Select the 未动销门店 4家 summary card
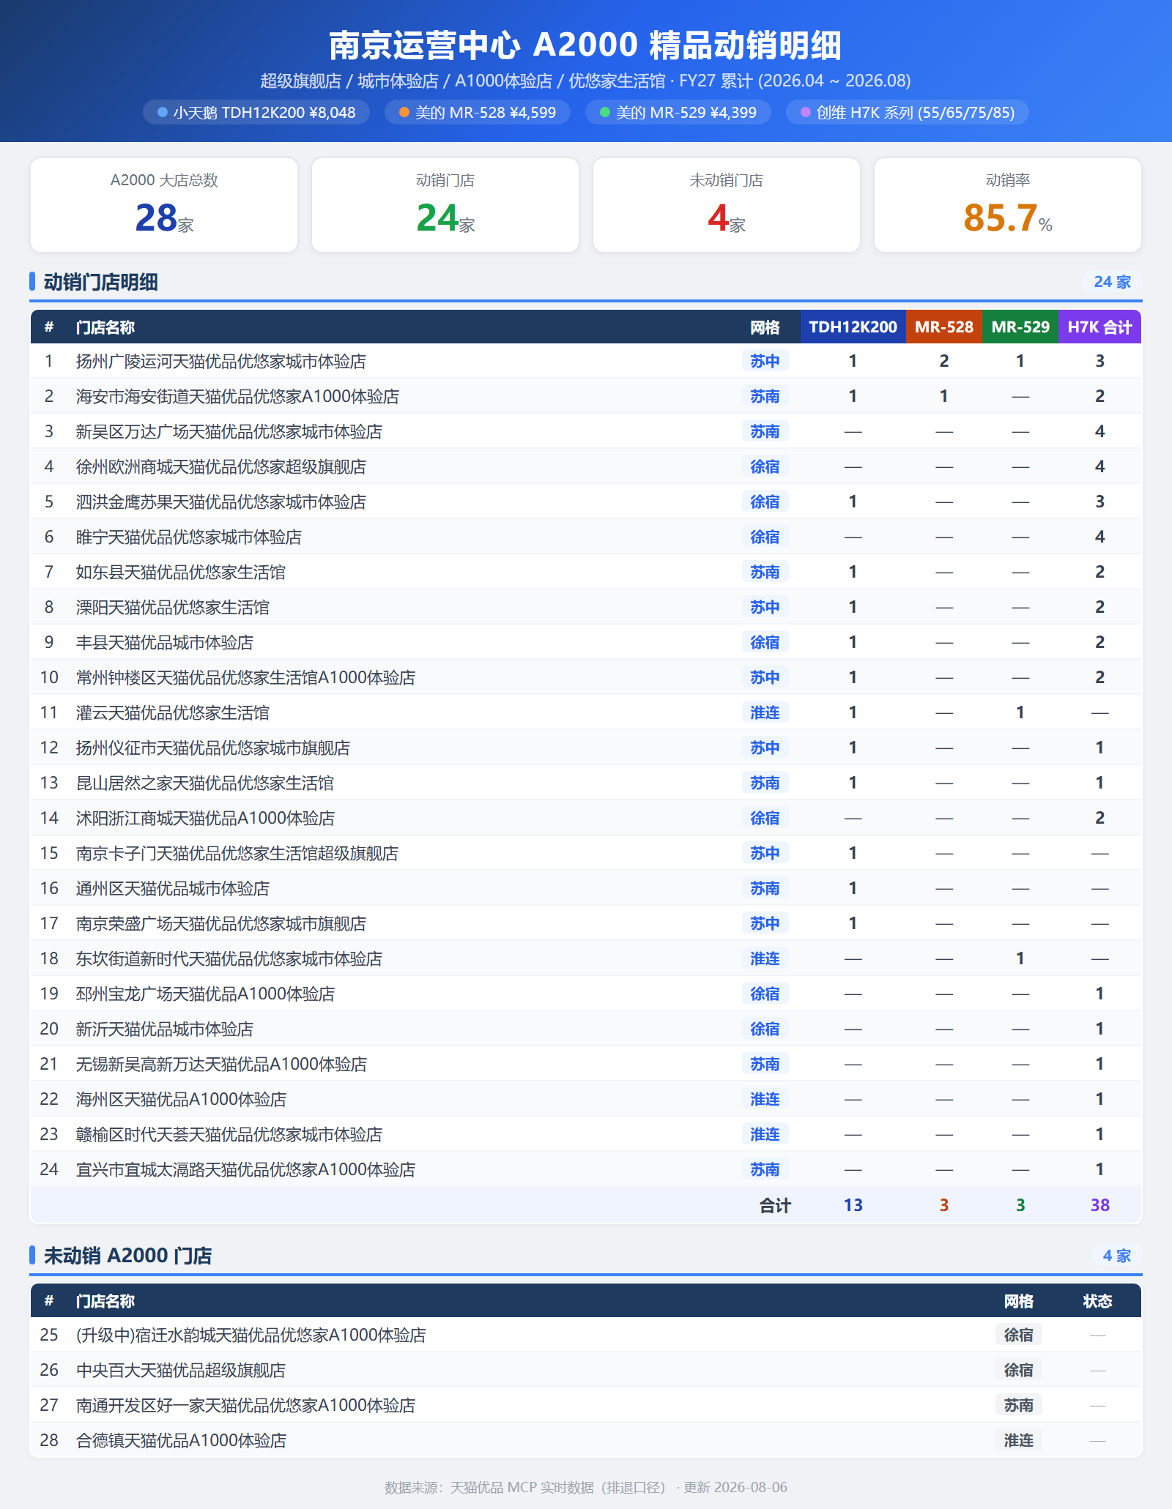 click(727, 205)
